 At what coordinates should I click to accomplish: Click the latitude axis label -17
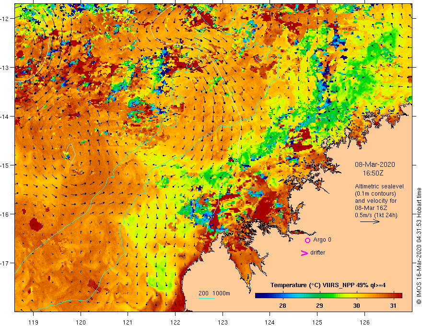5,263
